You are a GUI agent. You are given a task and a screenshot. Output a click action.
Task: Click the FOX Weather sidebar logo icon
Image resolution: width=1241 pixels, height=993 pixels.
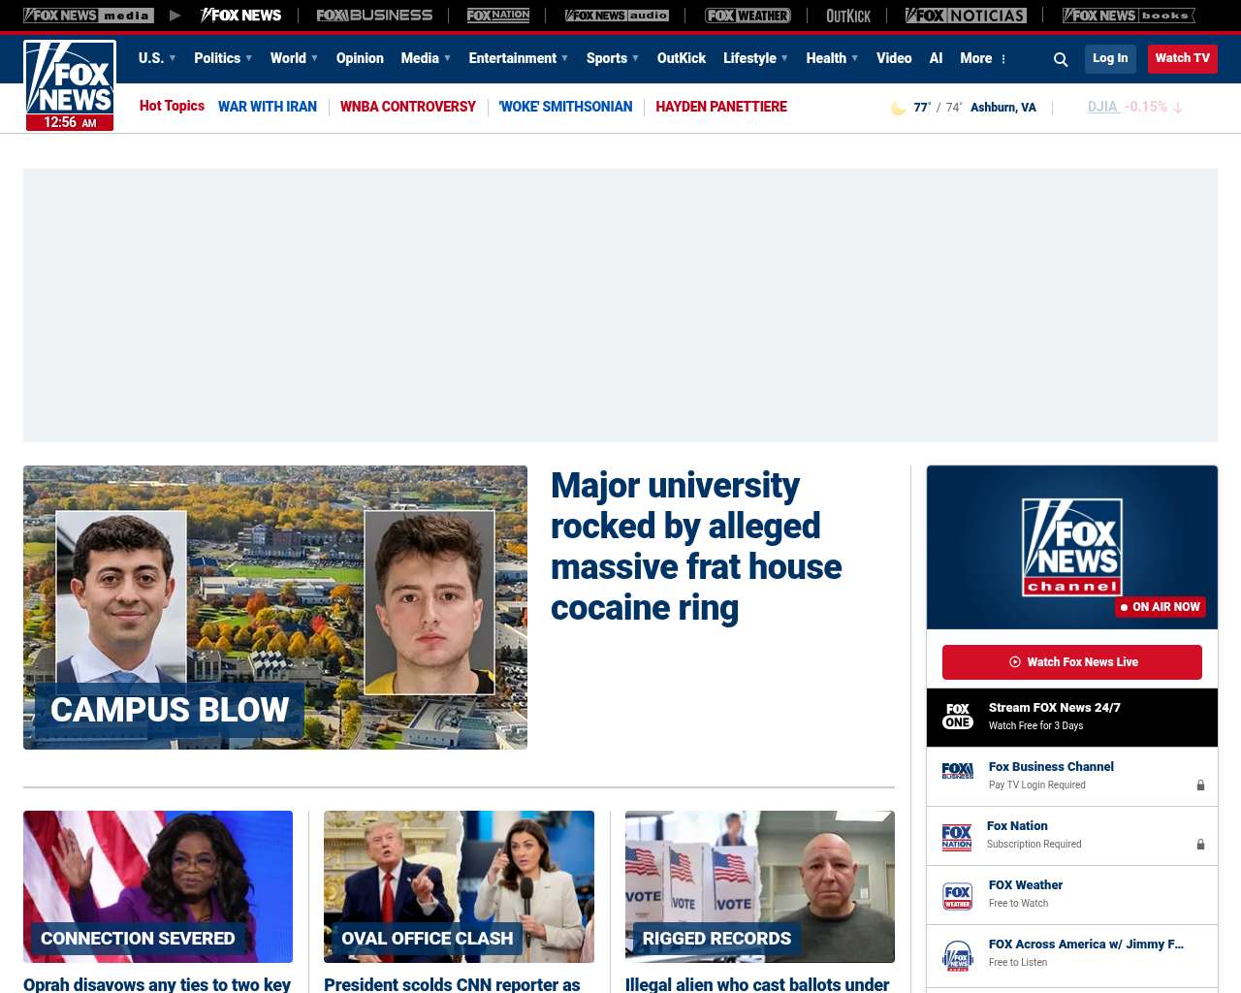pos(958,895)
